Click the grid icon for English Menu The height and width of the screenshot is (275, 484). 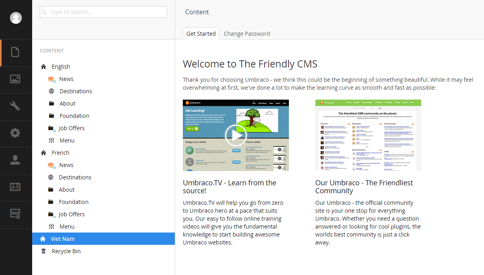pos(51,140)
